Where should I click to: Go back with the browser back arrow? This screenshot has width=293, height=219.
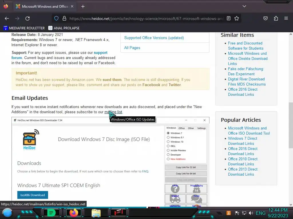click(x=7, y=19)
